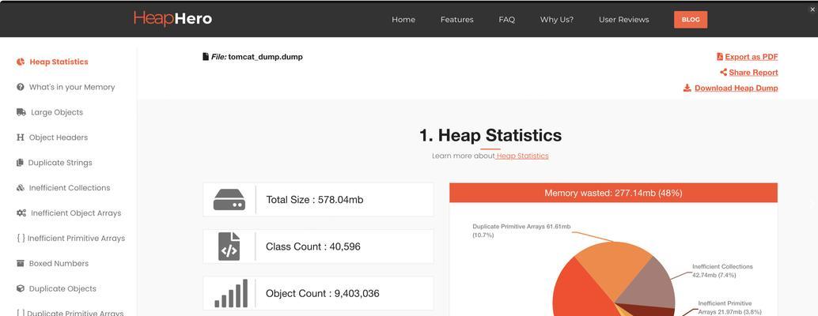Open What's in your Memory section
818x316 pixels.
tap(72, 87)
